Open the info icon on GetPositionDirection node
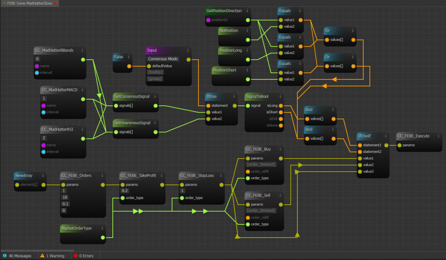Screen dimensions: 446x260 pos(247,10)
